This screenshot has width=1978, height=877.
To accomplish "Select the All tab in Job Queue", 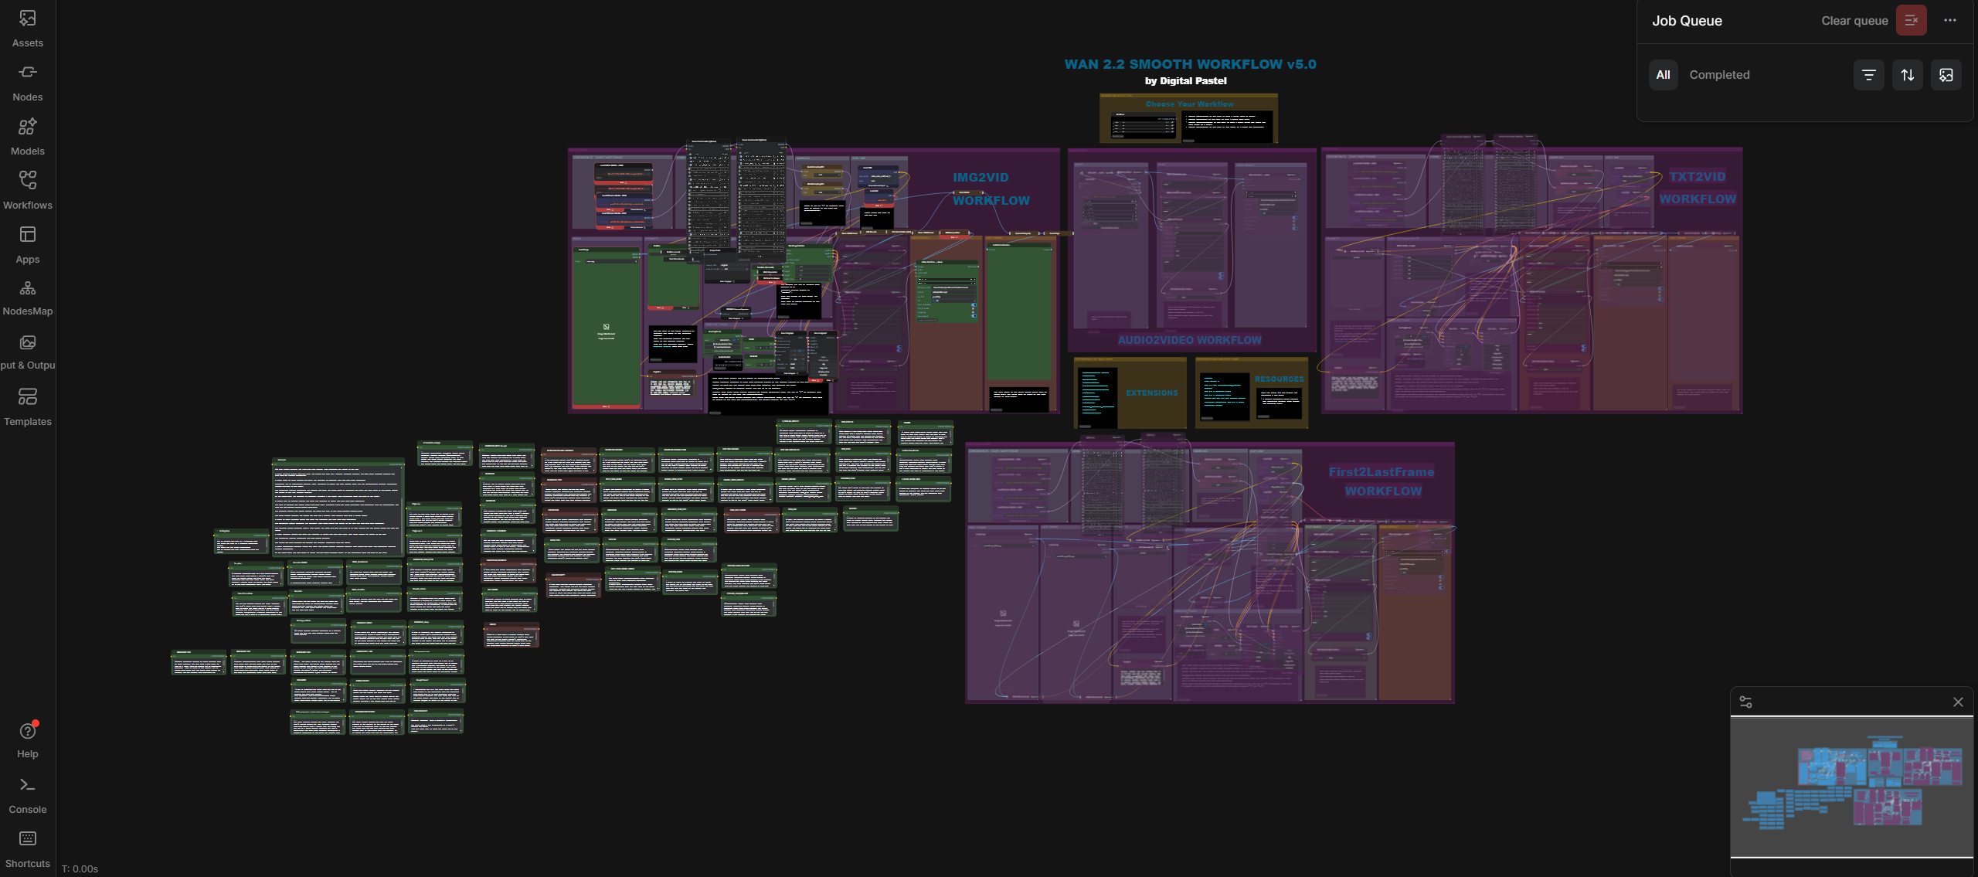I will click(x=1663, y=75).
